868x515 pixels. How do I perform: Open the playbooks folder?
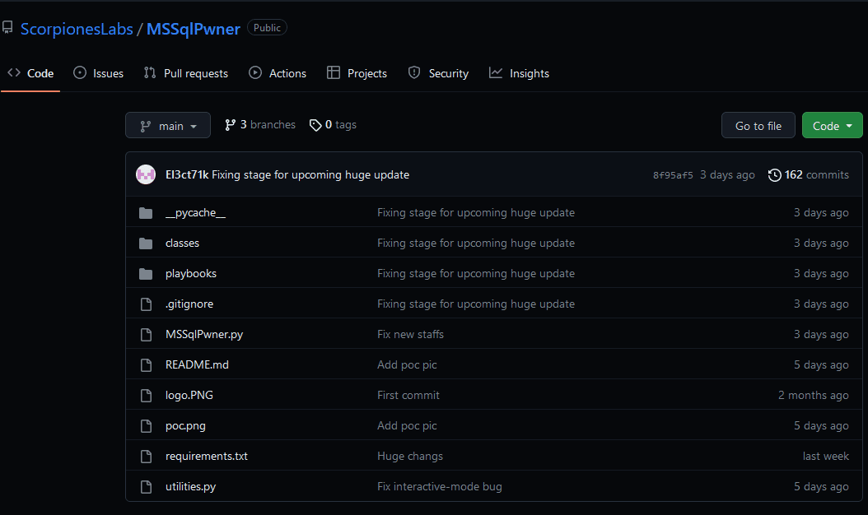(x=191, y=274)
